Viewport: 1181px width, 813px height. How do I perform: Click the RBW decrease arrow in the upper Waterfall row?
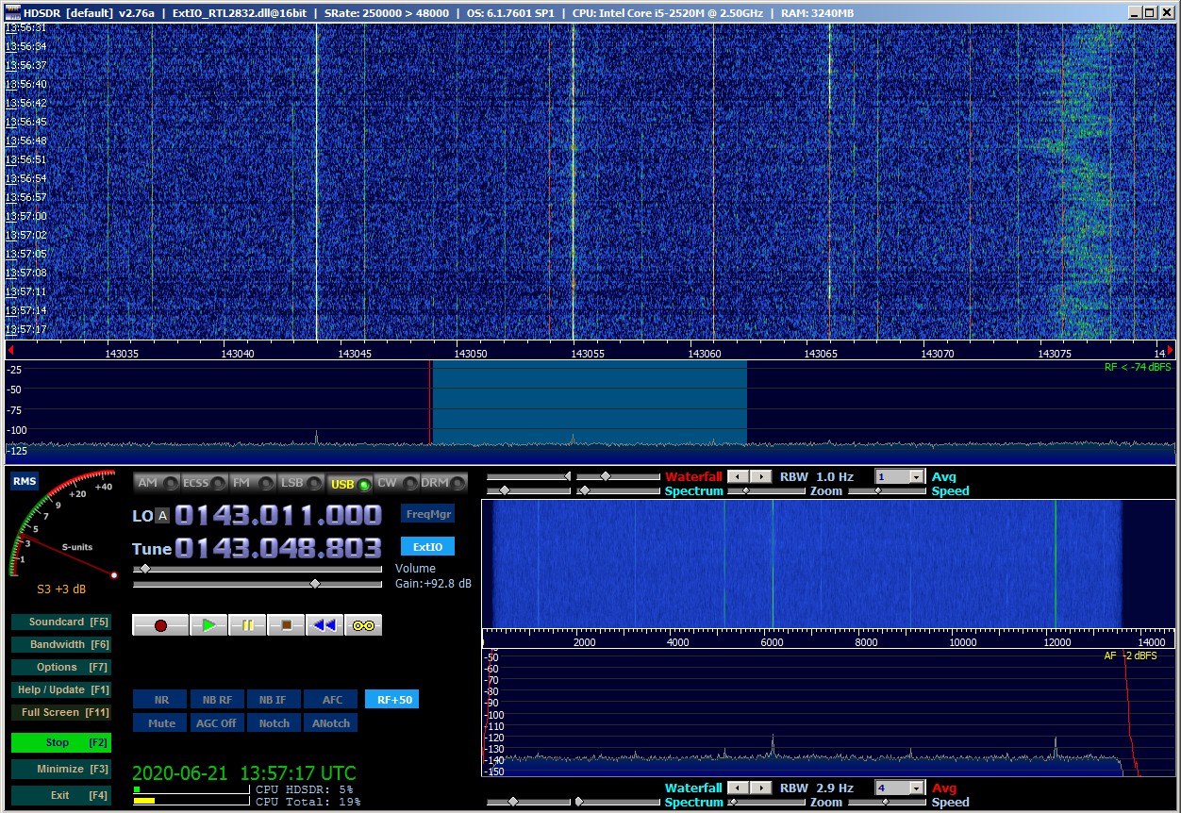pos(739,476)
